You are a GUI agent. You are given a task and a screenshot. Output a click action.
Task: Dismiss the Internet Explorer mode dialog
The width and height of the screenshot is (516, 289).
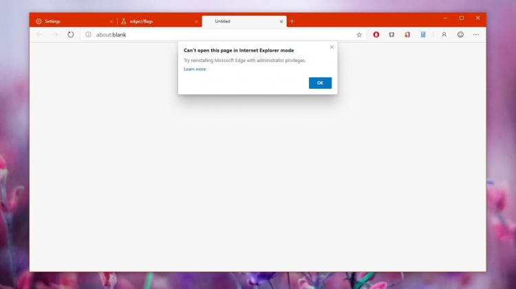(x=332, y=47)
